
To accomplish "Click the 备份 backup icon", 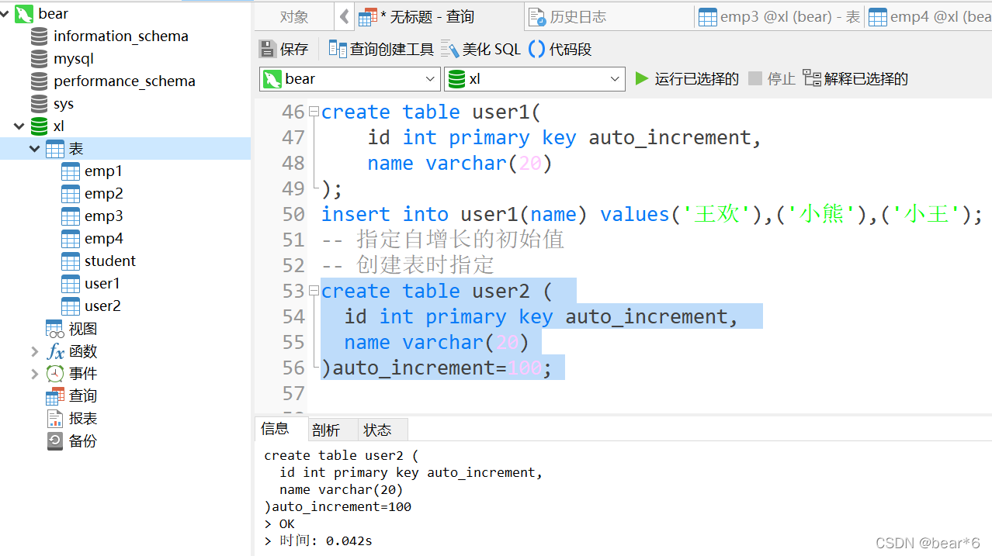I will coord(55,441).
